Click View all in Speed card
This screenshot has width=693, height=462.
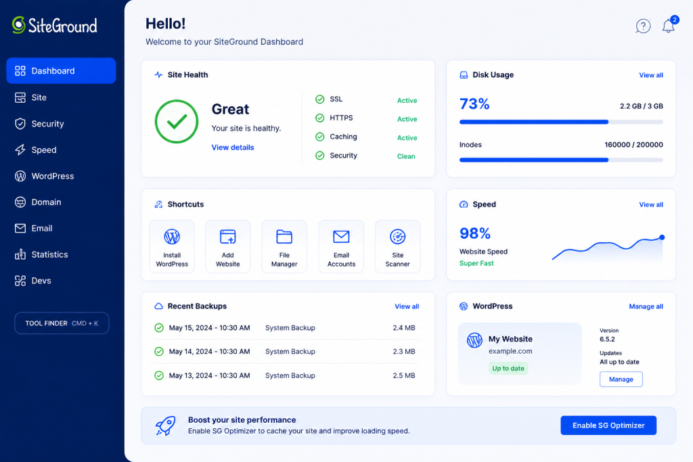pos(651,204)
